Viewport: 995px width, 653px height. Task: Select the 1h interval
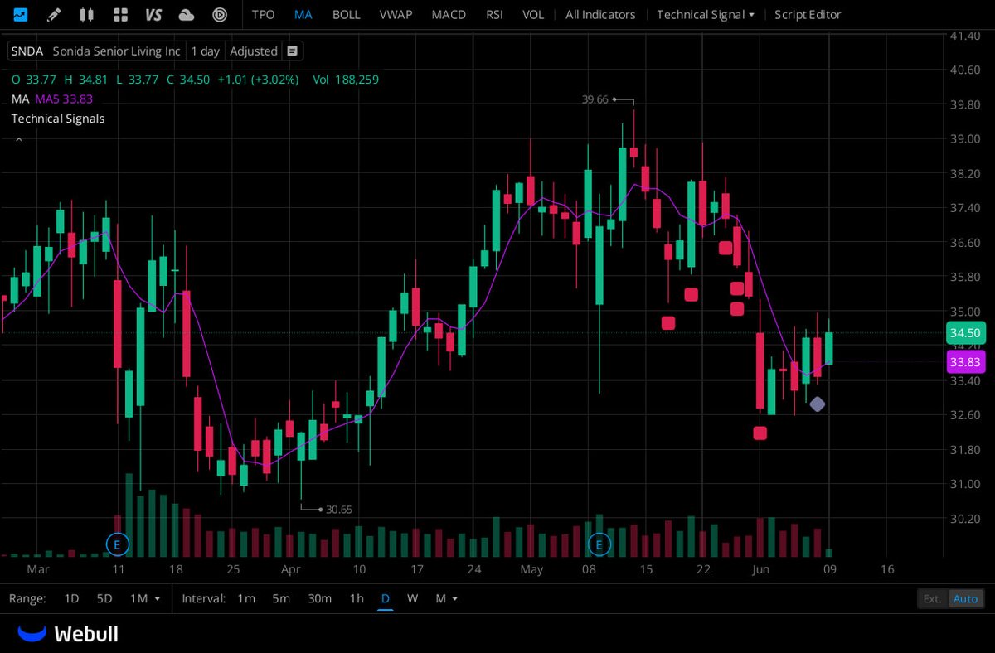[x=357, y=598]
